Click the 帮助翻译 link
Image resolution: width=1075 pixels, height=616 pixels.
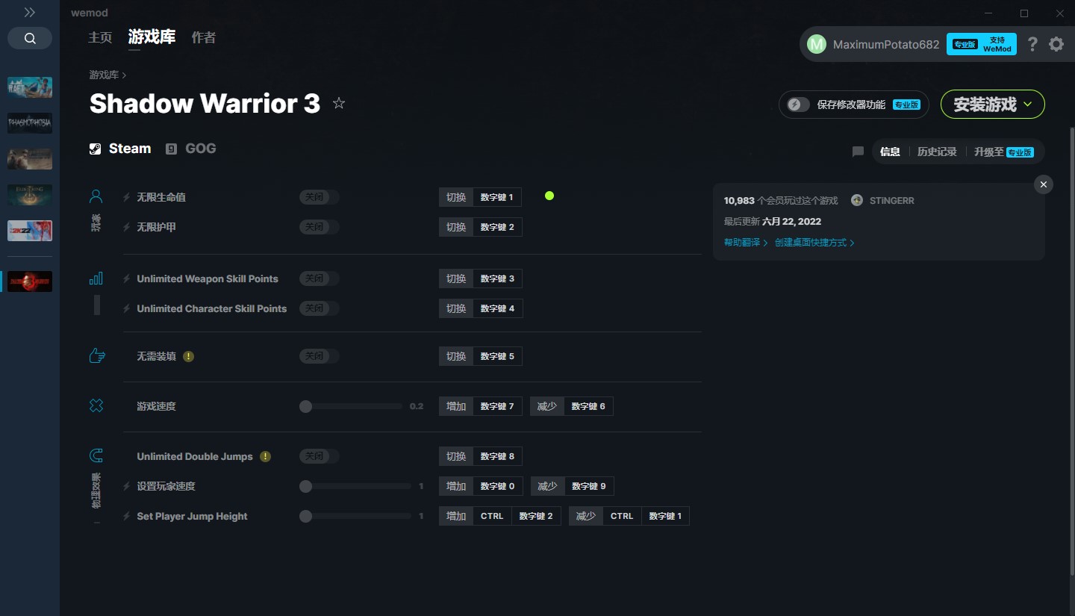746,243
